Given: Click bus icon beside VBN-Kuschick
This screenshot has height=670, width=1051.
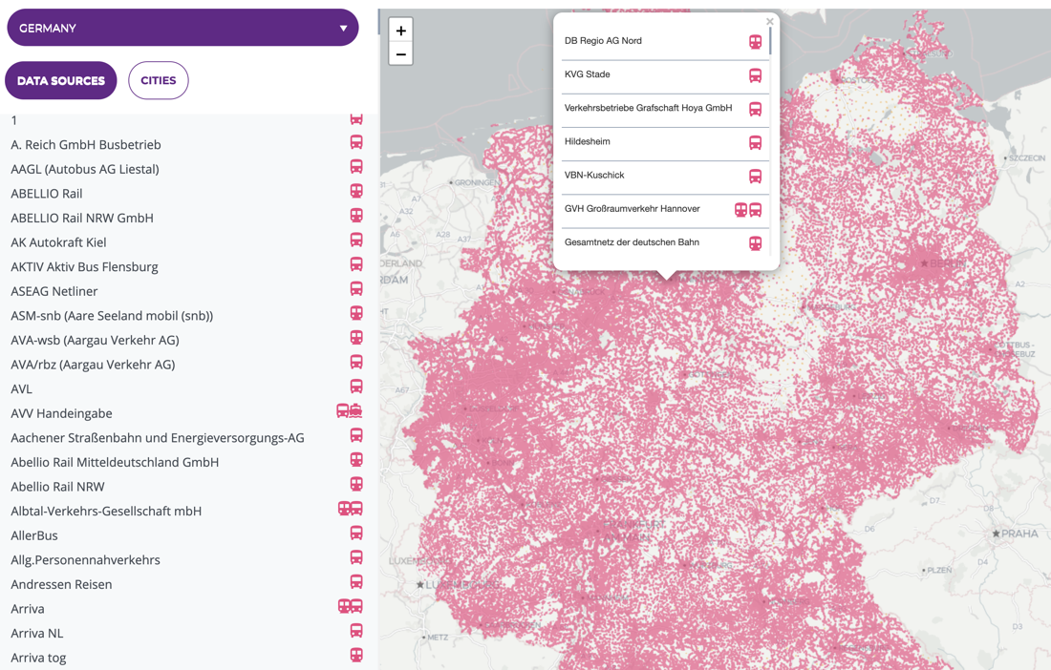Looking at the screenshot, I should [756, 176].
